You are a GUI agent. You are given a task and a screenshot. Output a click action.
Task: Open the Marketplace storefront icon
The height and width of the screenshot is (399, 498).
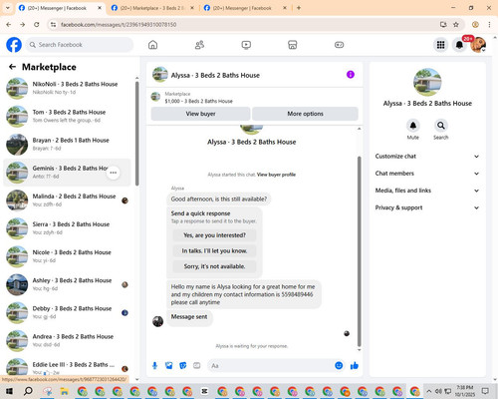293,45
